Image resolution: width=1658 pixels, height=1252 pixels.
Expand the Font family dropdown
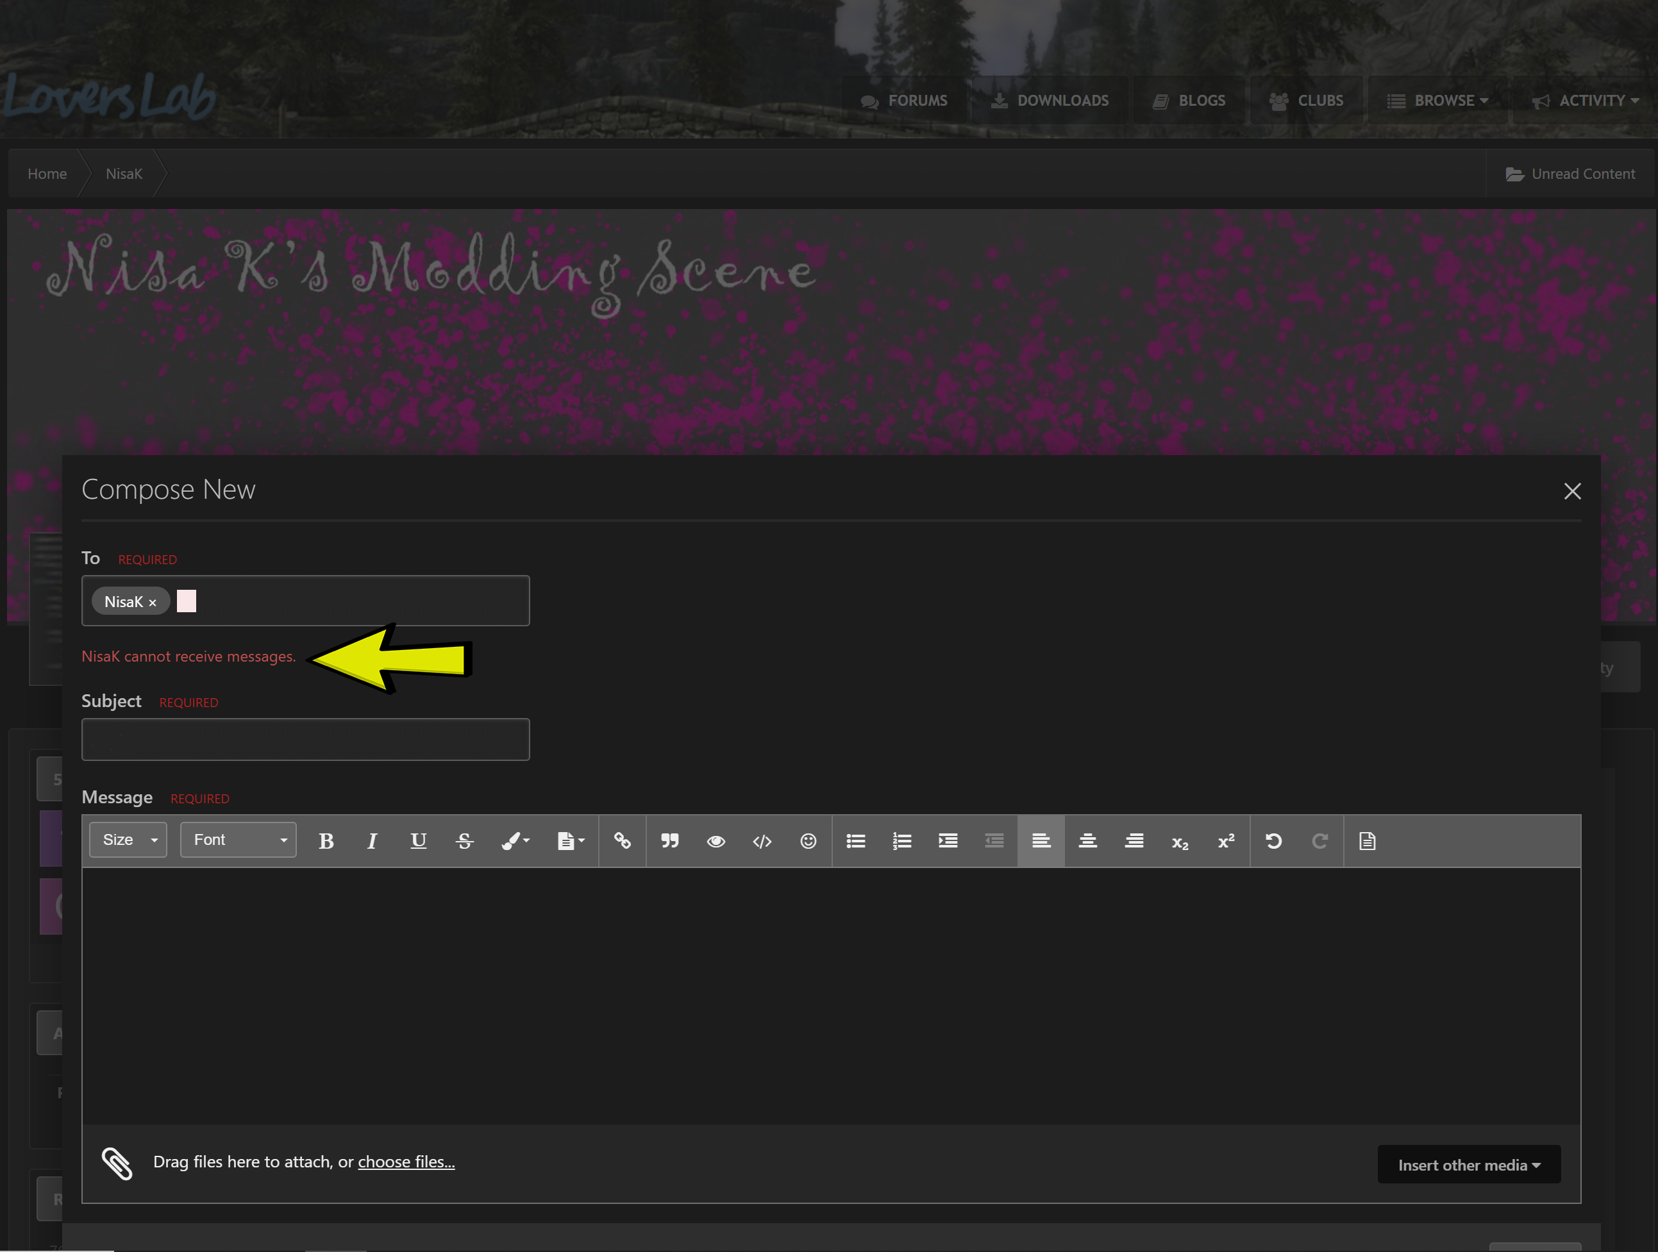click(x=238, y=839)
